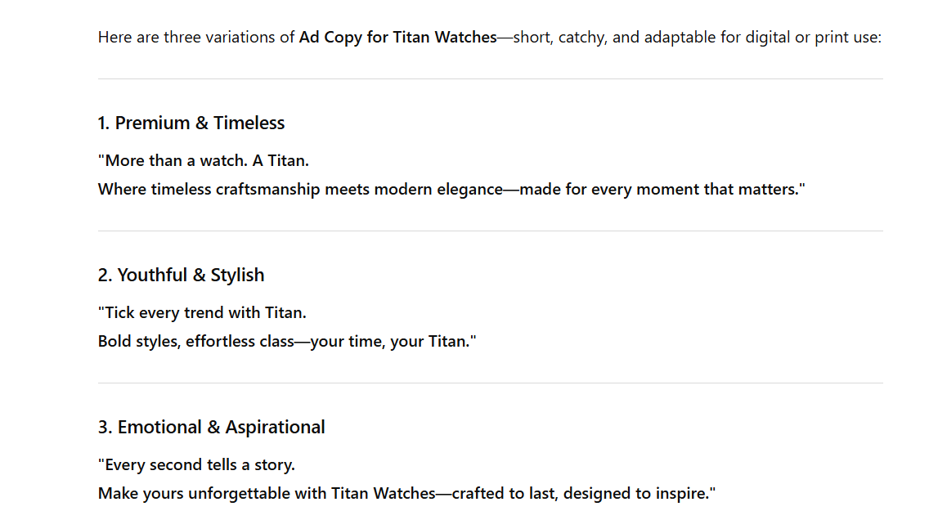Select the "3. Emotional & Aspirational" heading
Screen dimensions: 929x511
coord(211,428)
